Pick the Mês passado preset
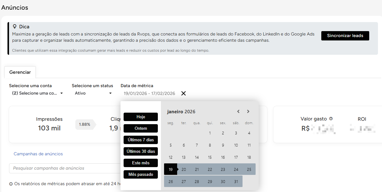Viewport: 382px width, 192px height. (141, 174)
